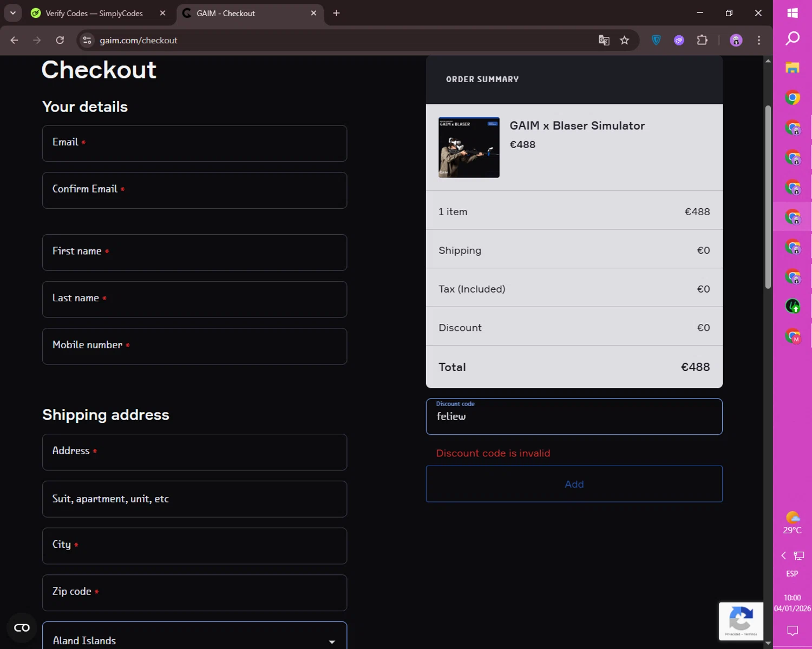Click the GAIM x Blaser product thumbnail
This screenshot has height=649, width=812.
click(469, 147)
